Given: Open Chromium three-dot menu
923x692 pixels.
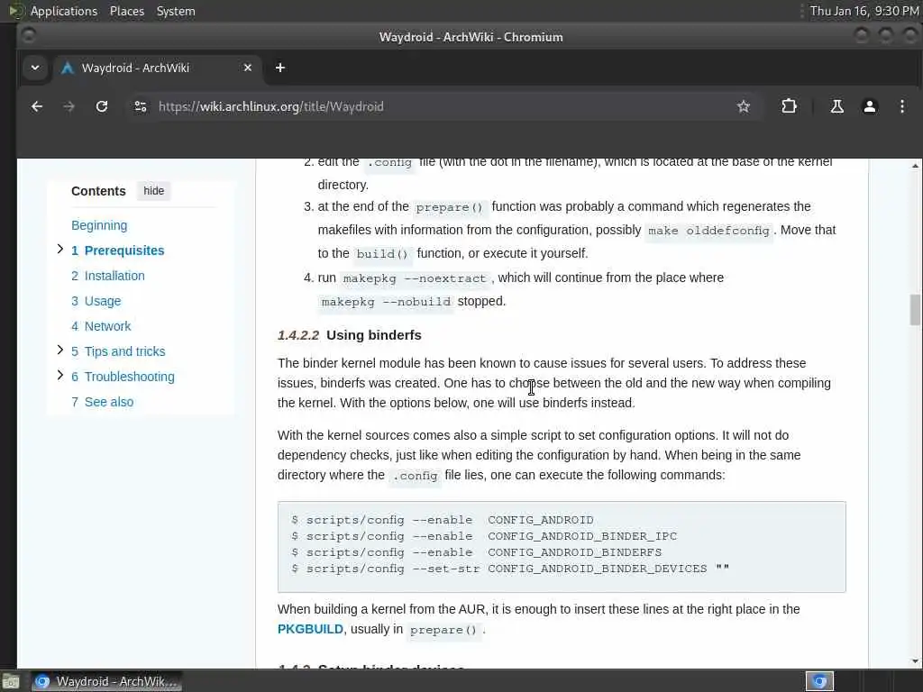Looking at the screenshot, I should 901,106.
